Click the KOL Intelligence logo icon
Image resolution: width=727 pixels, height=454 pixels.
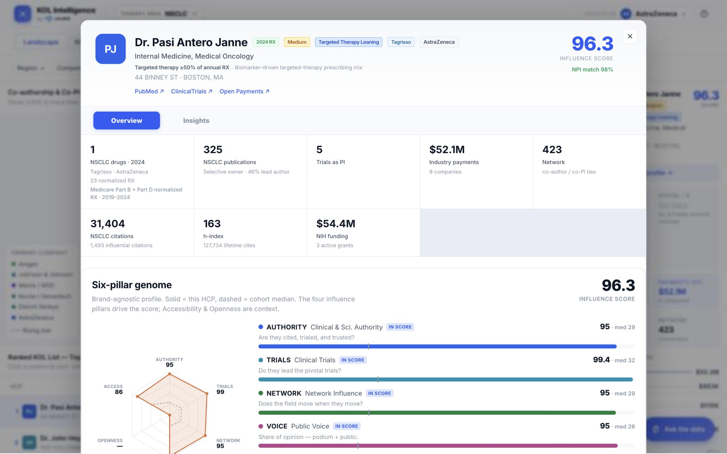coord(22,14)
